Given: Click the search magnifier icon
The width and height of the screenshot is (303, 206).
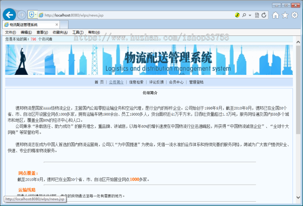Looking at the screenshot, I should [x=244, y=15].
